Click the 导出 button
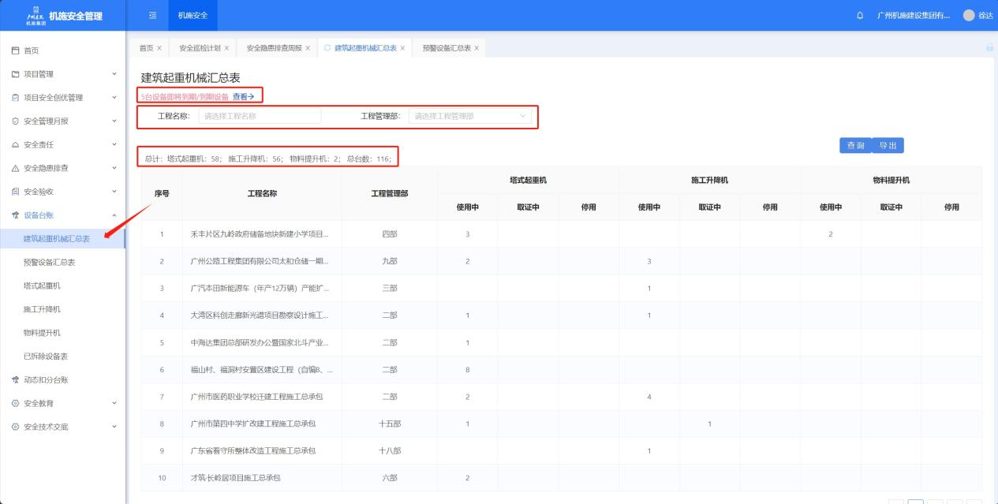998x504 pixels. 888,146
